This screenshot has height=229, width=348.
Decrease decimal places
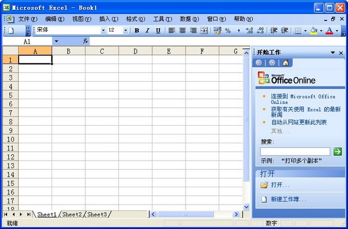[x=260, y=31]
